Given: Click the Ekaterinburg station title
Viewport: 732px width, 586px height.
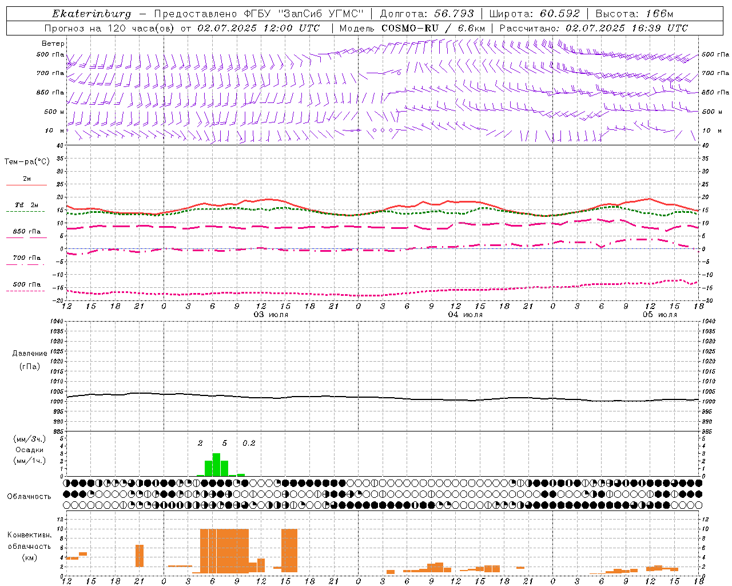Looking at the screenshot, I should click(91, 14).
